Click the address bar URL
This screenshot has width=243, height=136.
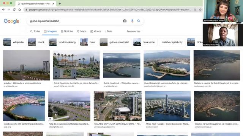pos(110,9)
